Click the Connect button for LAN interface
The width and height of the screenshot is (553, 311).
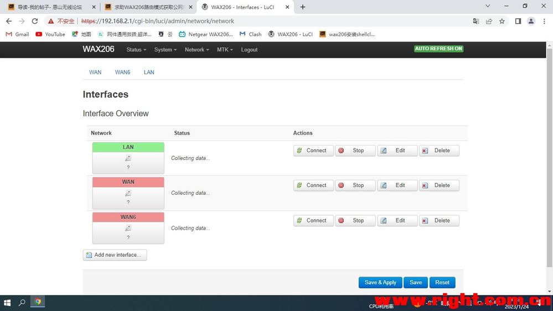click(313, 151)
